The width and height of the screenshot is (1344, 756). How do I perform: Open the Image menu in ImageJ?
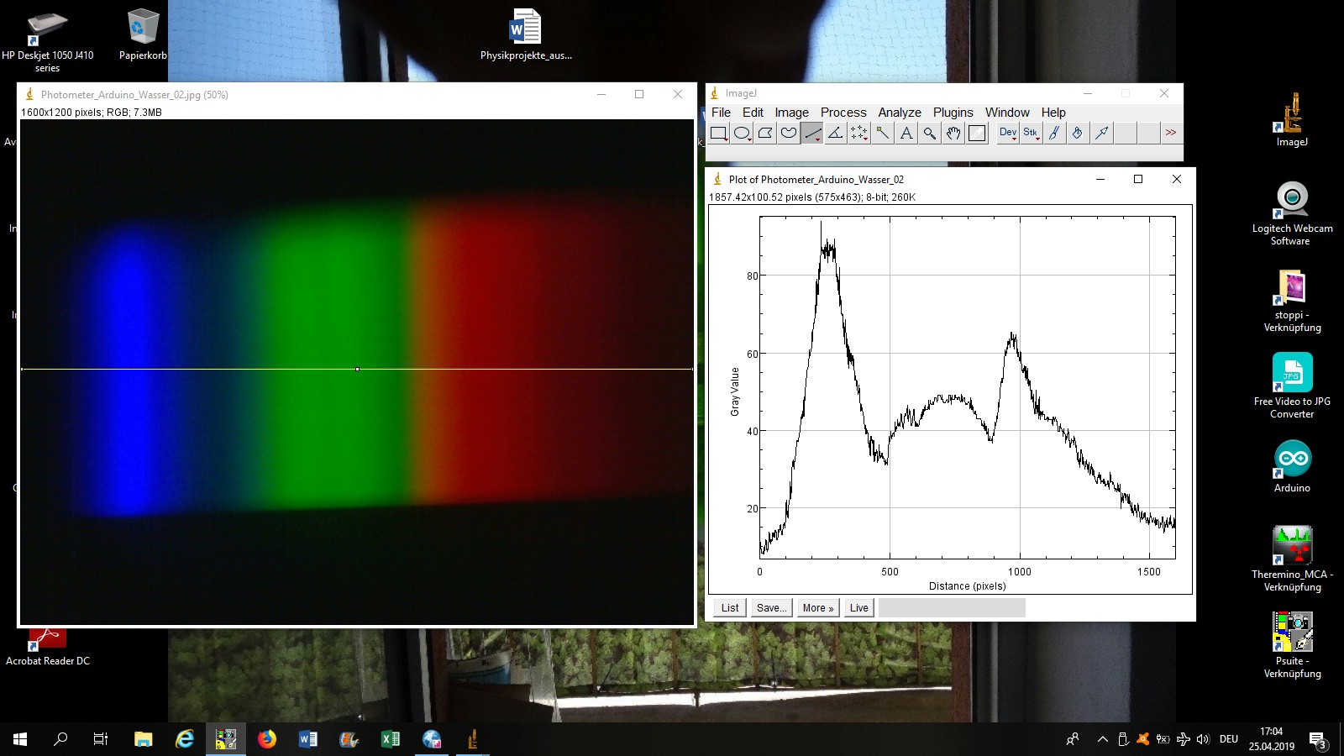pos(791,113)
